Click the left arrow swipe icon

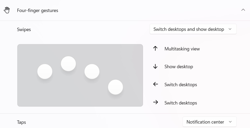155,84
